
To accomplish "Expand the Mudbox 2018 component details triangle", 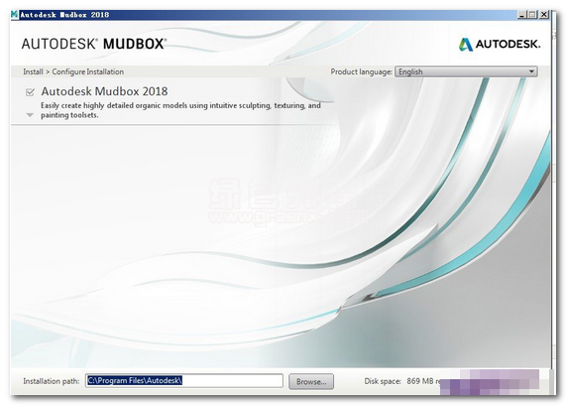I will 30,115.
